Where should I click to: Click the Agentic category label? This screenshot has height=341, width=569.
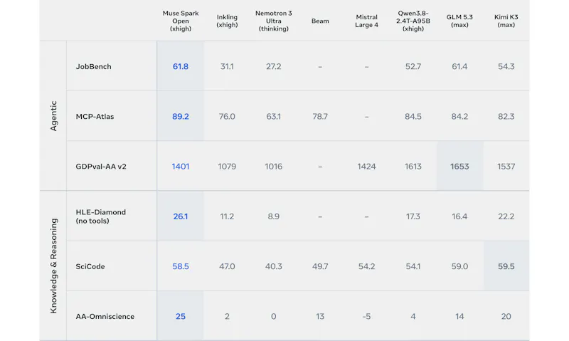coord(53,116)
